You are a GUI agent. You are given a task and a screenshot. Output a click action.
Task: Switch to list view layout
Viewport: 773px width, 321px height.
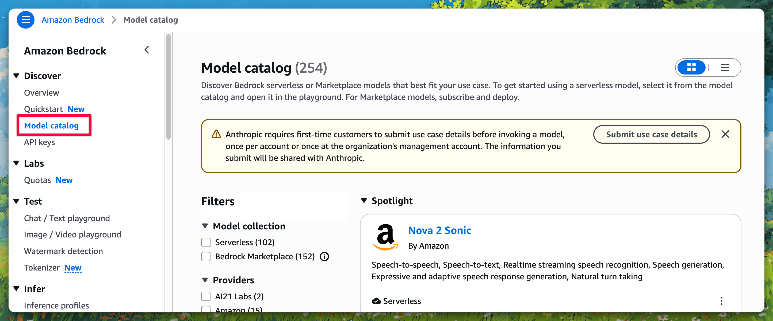725,68
